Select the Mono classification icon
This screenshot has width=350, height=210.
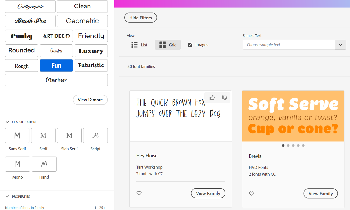[18, 164]
